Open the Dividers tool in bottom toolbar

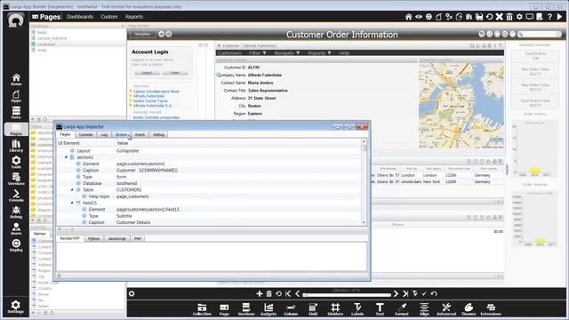click(335, 309)
